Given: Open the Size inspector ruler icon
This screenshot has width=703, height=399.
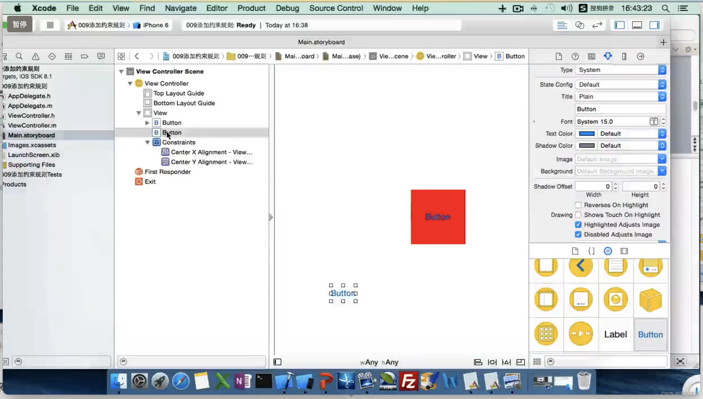Looking at the screenshot, I should coord(624,56).
